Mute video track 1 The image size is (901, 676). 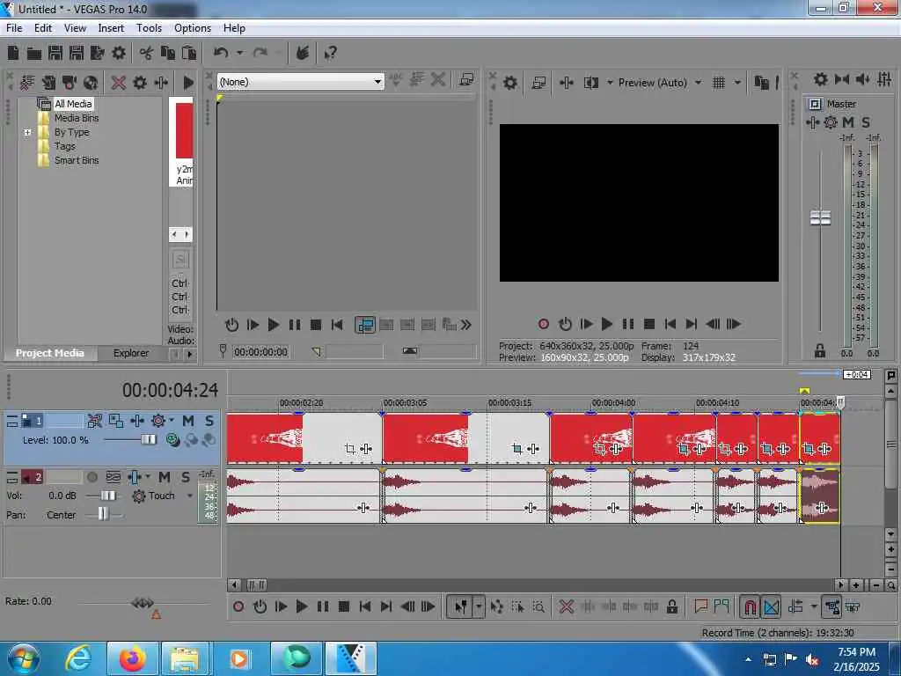point(188,421)
